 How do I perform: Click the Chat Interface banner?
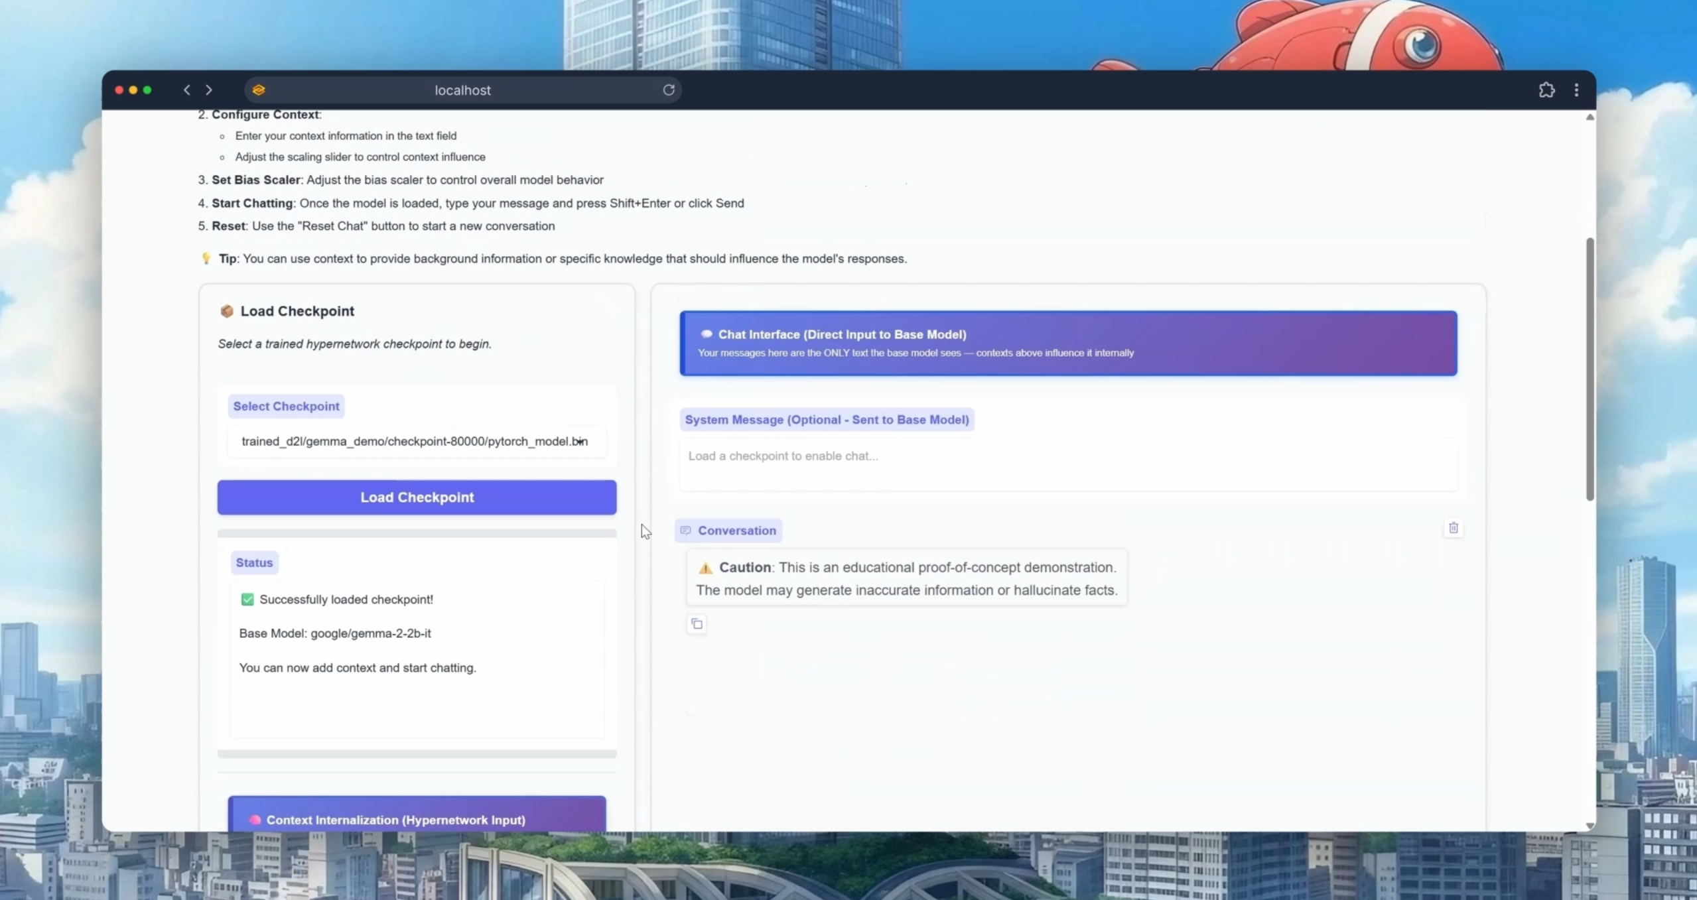[x=1068, y=343]
